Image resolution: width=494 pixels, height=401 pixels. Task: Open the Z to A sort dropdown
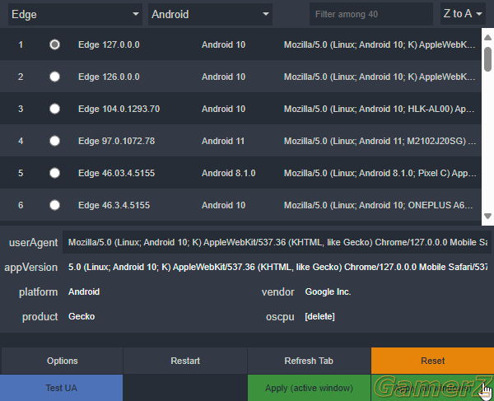click(463, 14)
